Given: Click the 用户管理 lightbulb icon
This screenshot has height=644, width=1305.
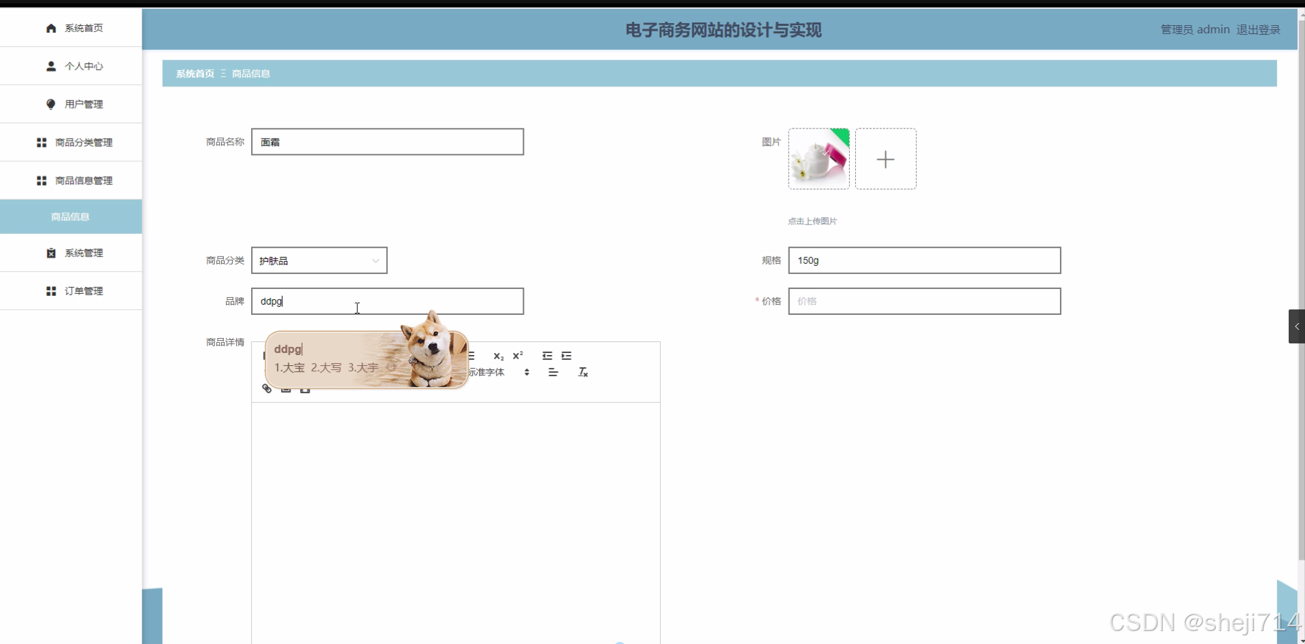Looking at the screenshot, I should (50, 104).
